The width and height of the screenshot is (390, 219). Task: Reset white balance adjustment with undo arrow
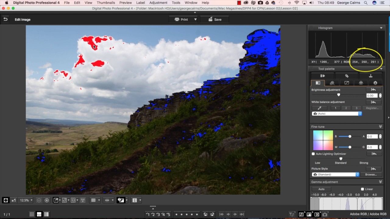(373, 102)
